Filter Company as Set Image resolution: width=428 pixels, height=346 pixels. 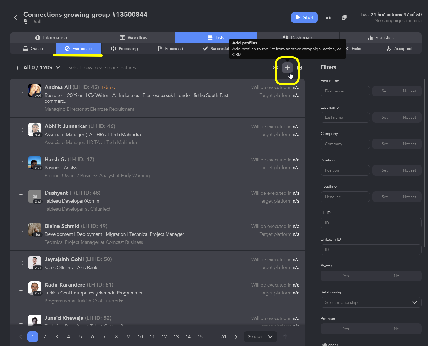pos(385,144)
